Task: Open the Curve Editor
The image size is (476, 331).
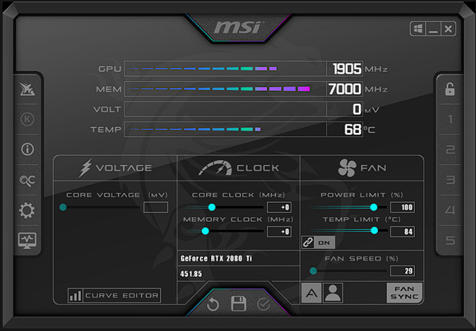Action: pyautogui.click(x=114, y=295)
